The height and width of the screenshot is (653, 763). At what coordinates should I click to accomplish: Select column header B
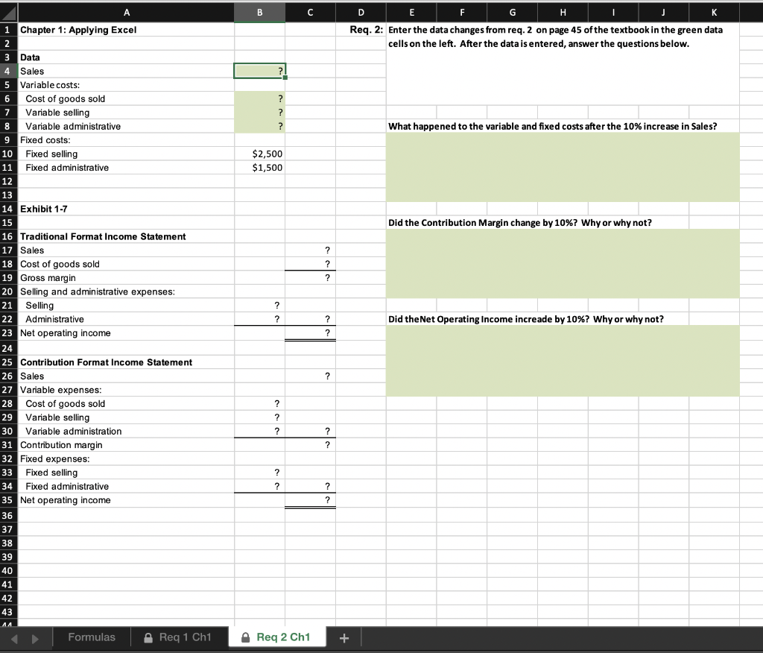pos(259,12)
